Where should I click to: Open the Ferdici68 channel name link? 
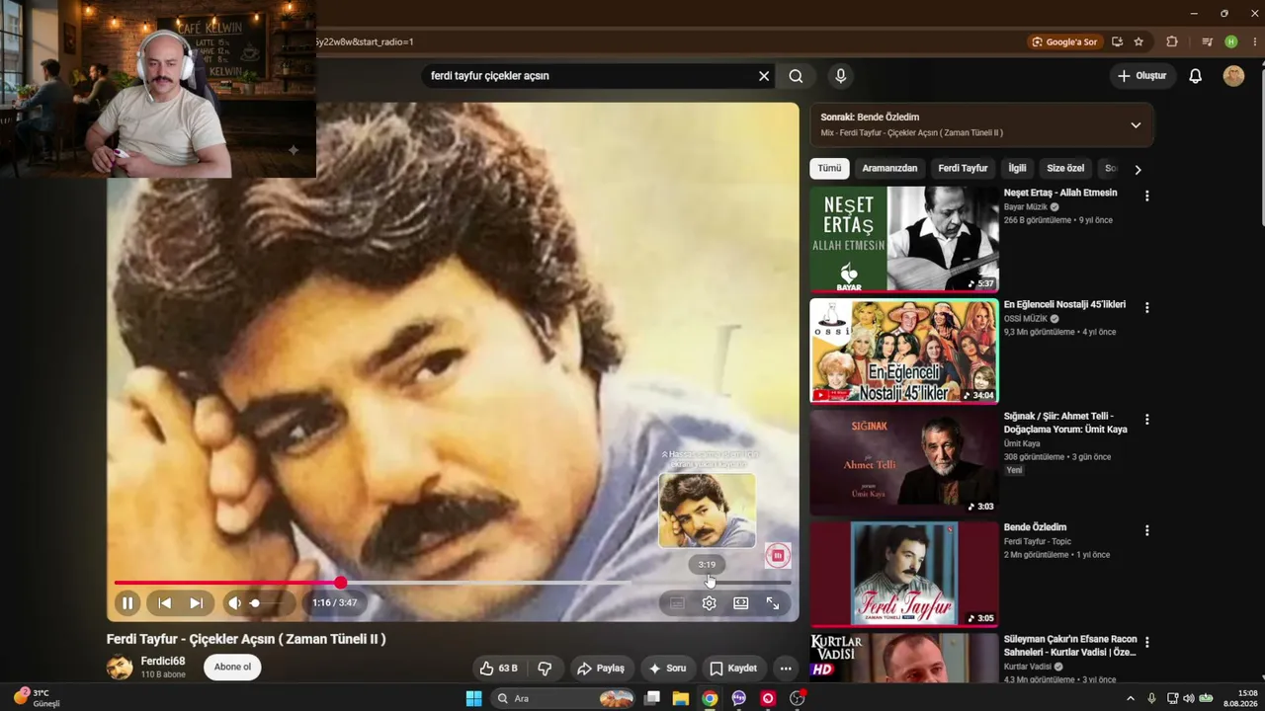click(x=163, y=661)
